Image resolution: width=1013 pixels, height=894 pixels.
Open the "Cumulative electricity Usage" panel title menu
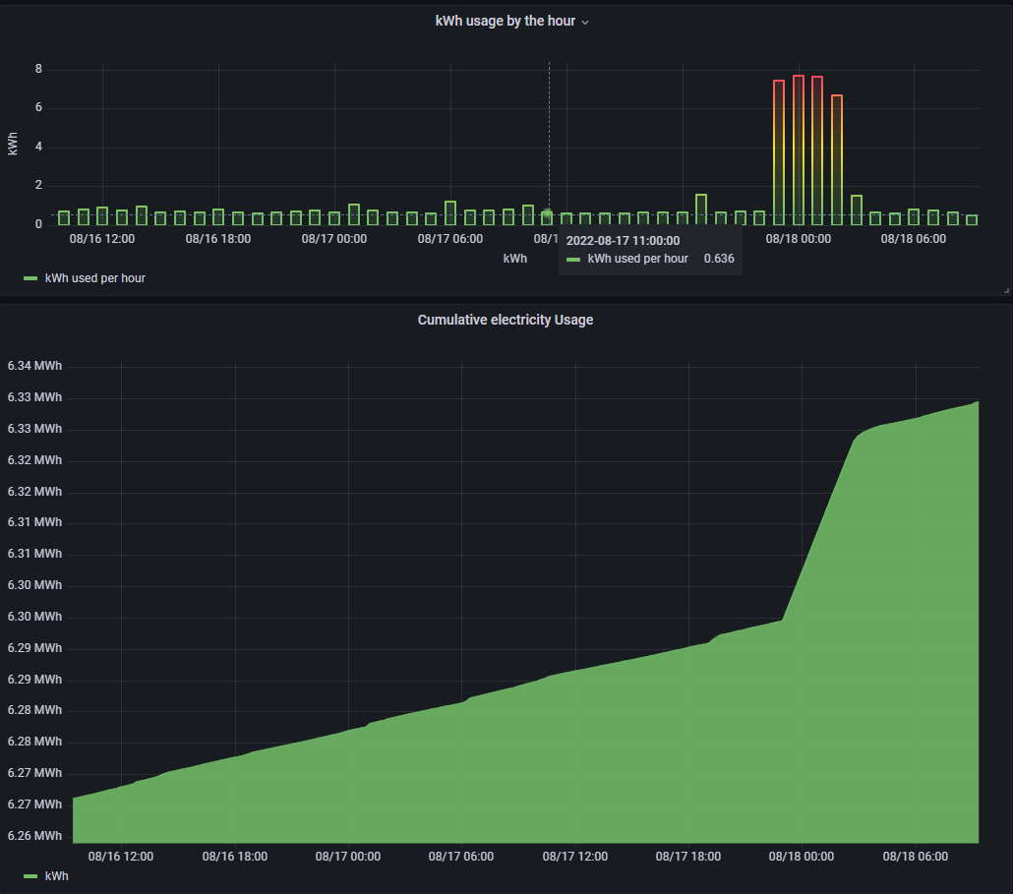505,320
